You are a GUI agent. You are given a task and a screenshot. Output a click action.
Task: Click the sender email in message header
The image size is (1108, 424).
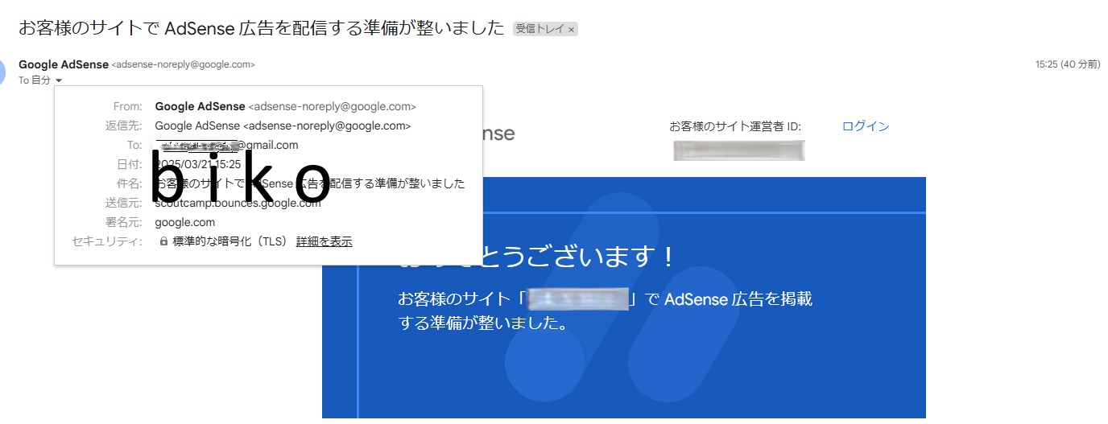click(184, 64)
